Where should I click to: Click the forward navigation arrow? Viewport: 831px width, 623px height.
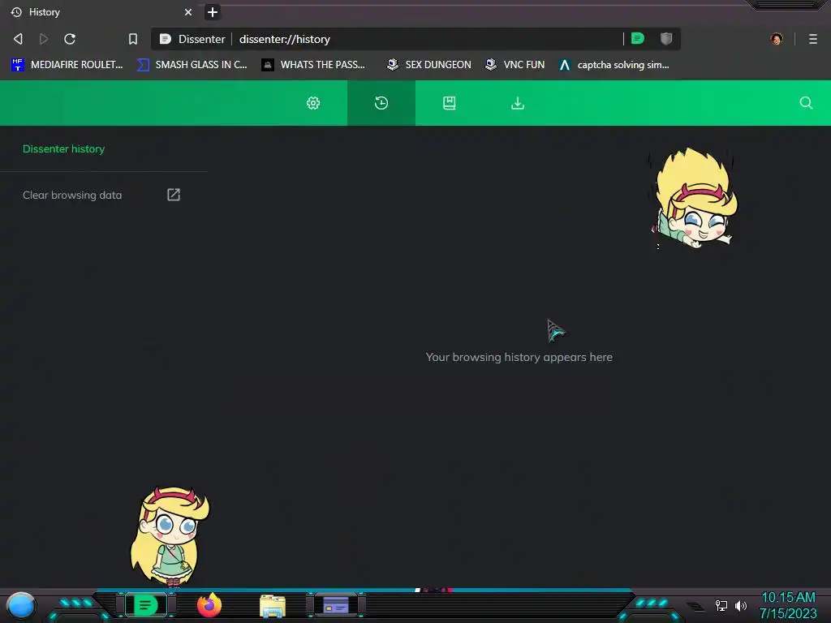click(44, 39)
